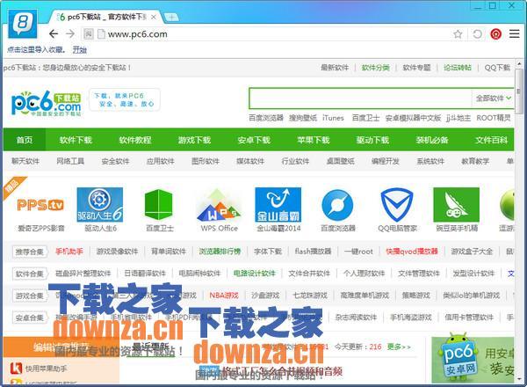Image resolution: width=527 pixels, height=387 pixels.
Task: Open a new tab with the plus button
Action: click(171, 18)
